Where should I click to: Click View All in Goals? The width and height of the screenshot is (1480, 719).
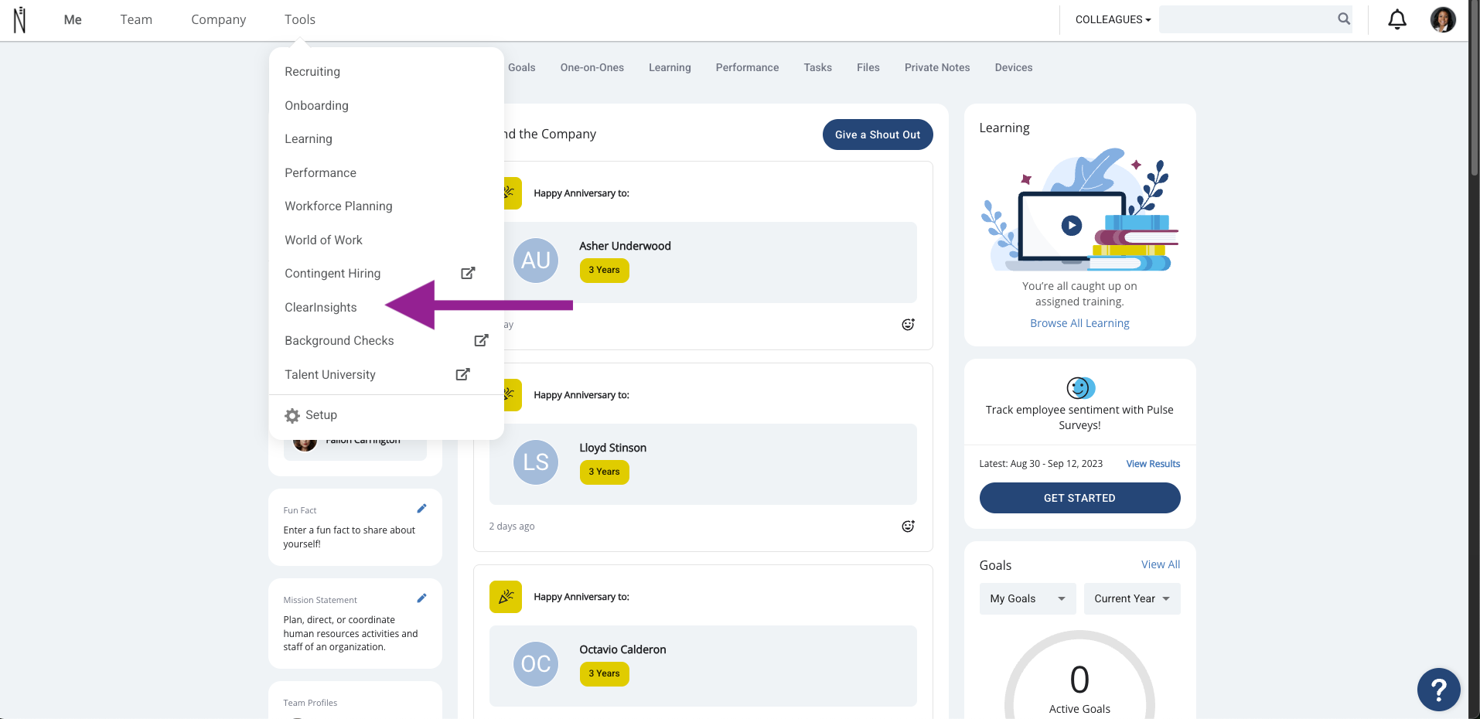(x=1161, y=564)
